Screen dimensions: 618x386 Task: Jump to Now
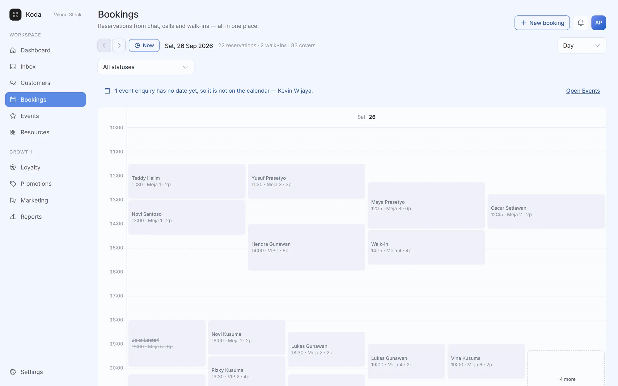pos(144,45)
